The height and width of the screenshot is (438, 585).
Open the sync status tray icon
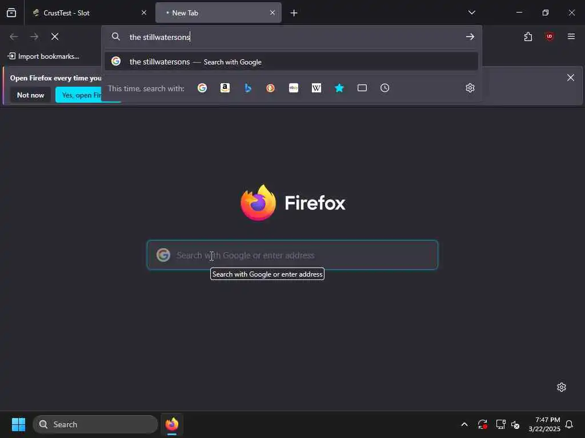pos(482,424)
